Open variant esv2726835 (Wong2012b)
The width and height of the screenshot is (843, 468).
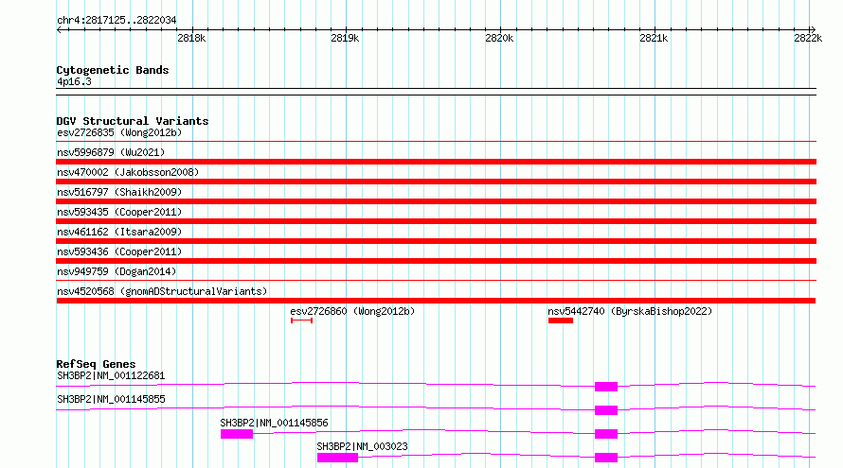[x=119, y=132]
